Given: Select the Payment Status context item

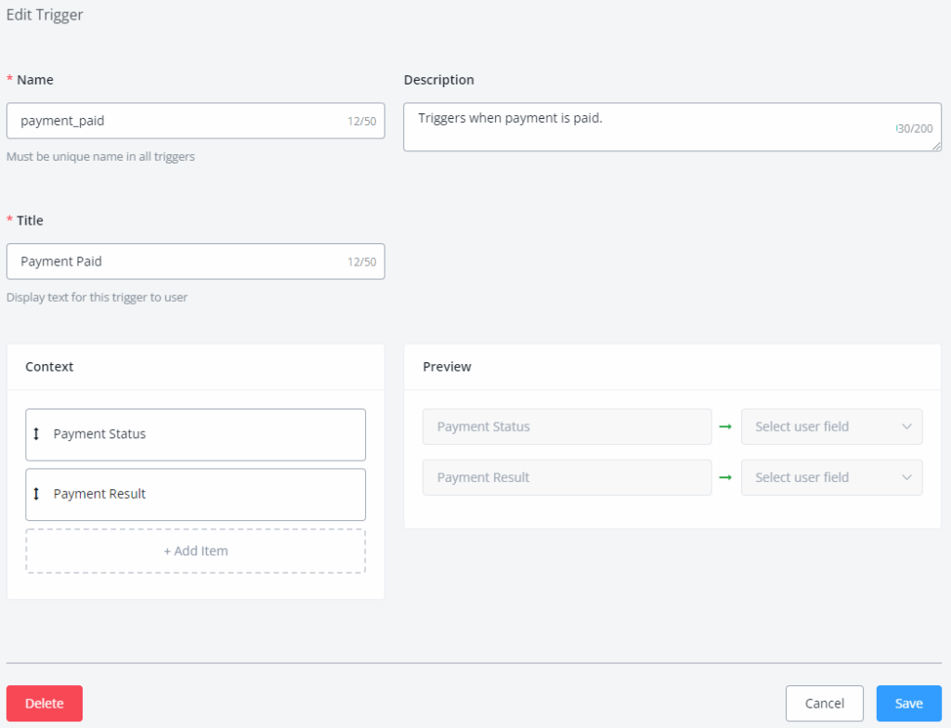Looking at the screenshot, I should [195, 435].
